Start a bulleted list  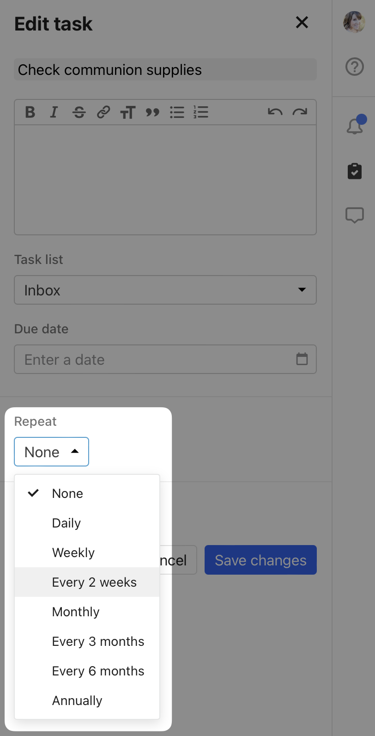[177, 112]
